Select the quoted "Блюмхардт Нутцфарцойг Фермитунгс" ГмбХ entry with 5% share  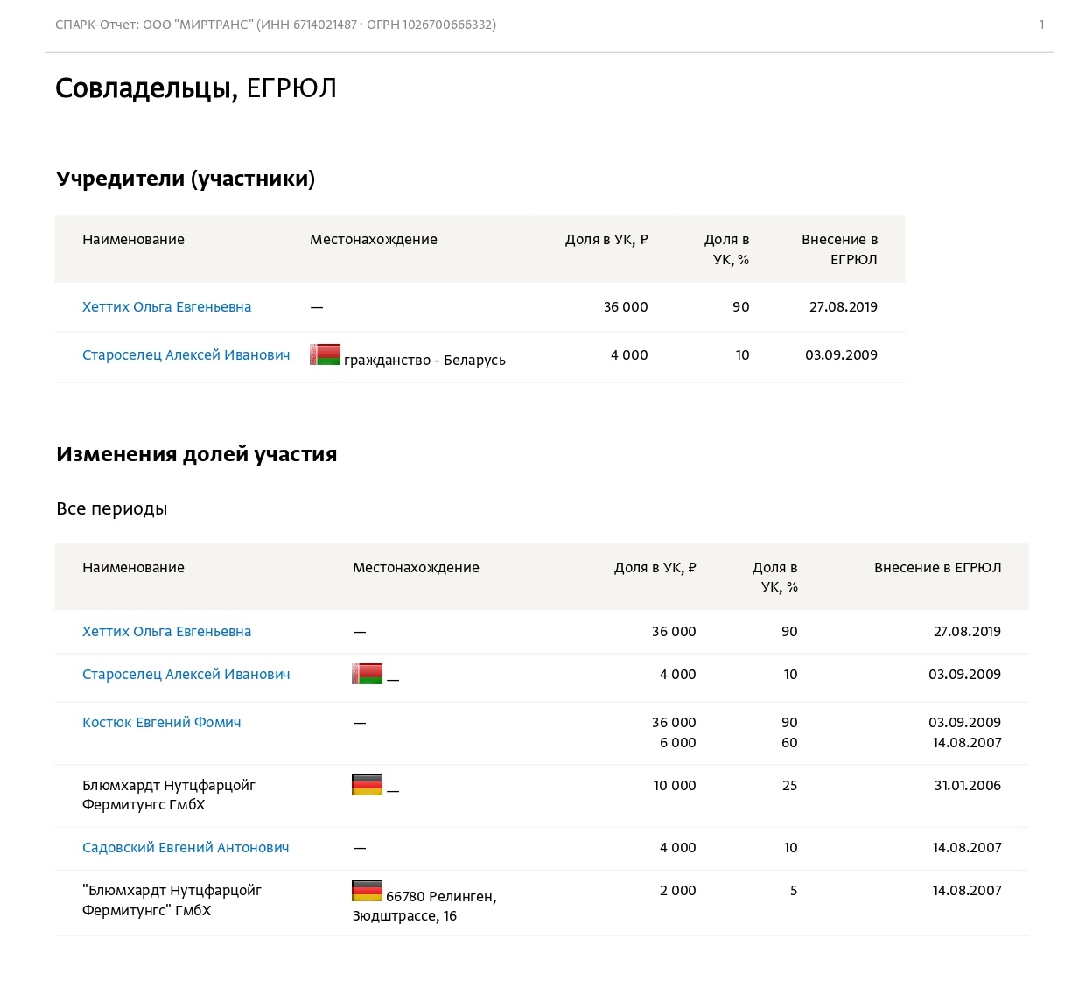[172, 900]
